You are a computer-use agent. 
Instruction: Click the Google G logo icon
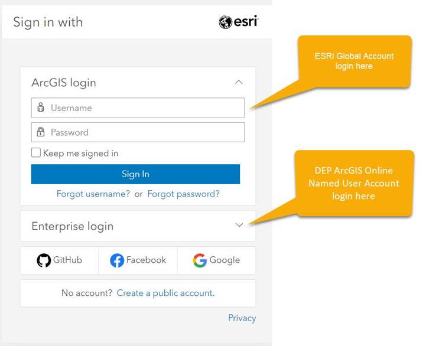point(200,260)
